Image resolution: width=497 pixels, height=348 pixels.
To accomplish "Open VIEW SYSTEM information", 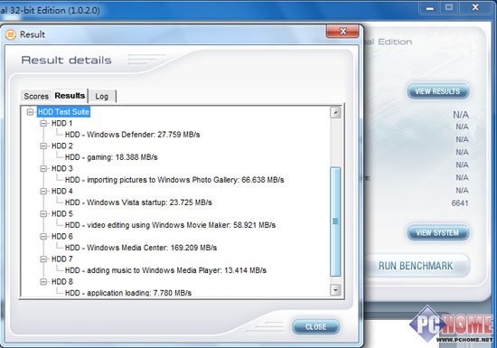I will coord(437,232).
